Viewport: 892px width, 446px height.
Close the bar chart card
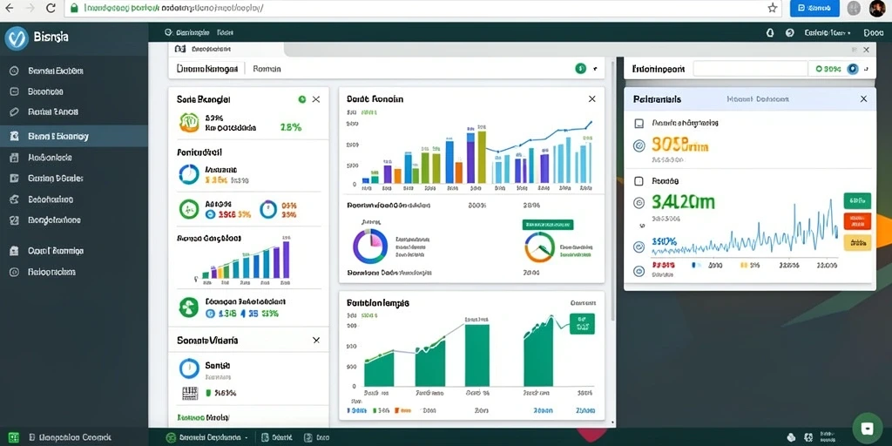coord(591,99)
